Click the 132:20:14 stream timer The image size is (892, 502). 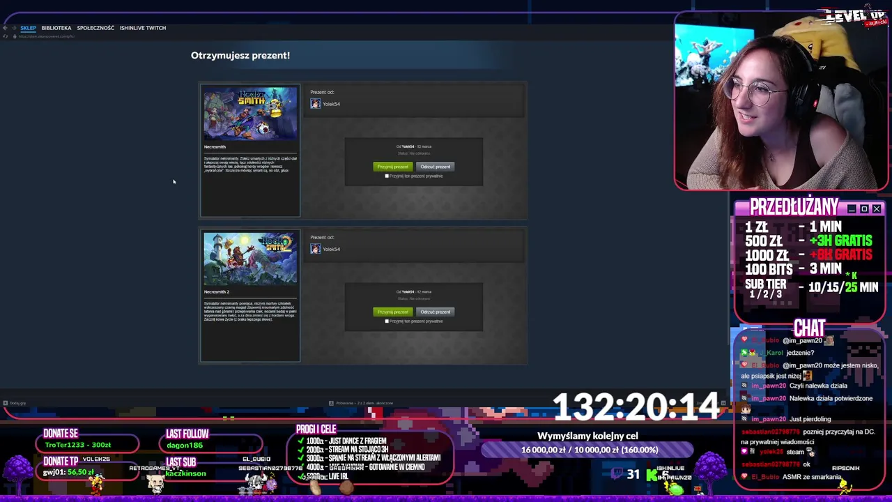[636, 407]
